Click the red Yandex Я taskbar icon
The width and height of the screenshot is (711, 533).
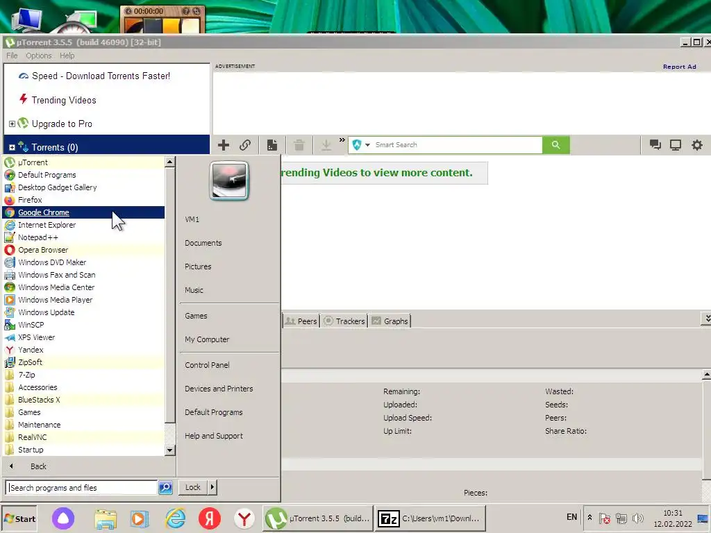pyautogui.click(x=210, y=518)
